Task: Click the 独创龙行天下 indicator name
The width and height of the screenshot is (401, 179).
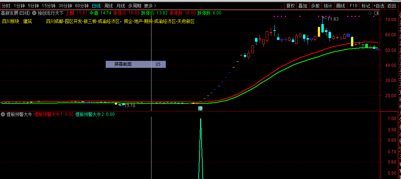Action: [50, 13]
